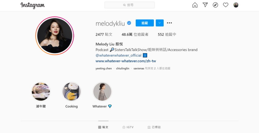Select the 貼文 posts tab
259x133 pixels.
click(103, 127)
